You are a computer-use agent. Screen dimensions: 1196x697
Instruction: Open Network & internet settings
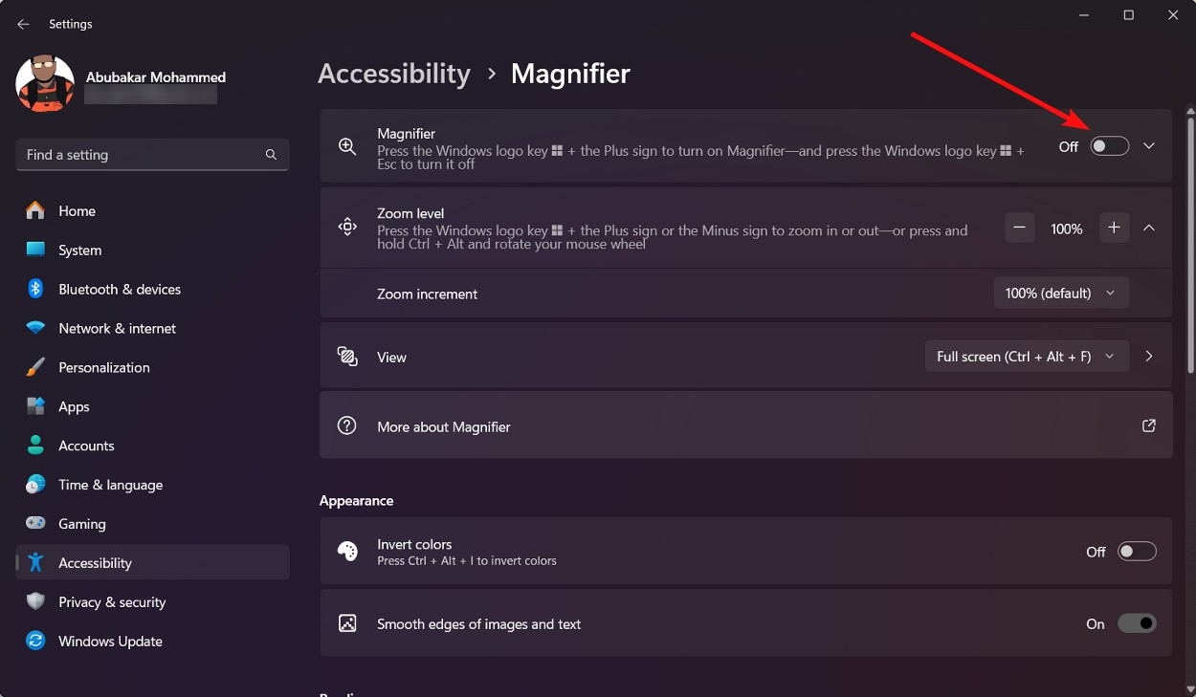(x=117, y=328)
